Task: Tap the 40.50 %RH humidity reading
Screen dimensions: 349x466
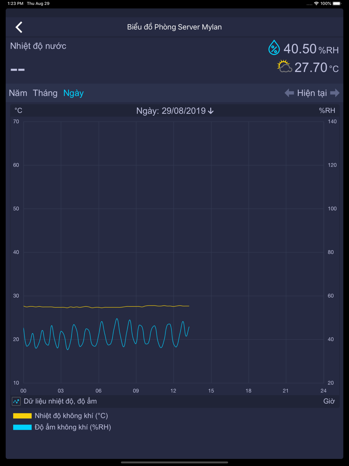Action: click(x=311, y=49)
